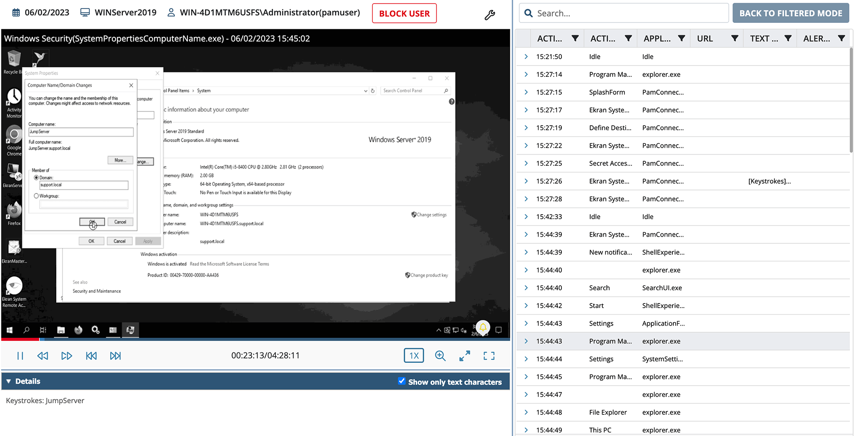Screen dimensions: 854x436
Task: Expand the 15:27:25 Secret Acces... record
Action: tap(526, 163)
